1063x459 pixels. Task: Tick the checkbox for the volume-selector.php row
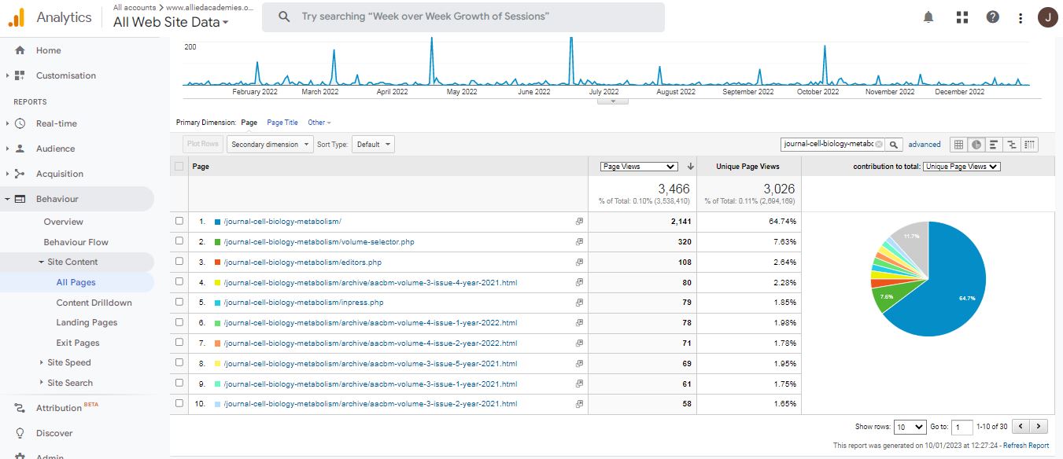click(x=179, y=242)
